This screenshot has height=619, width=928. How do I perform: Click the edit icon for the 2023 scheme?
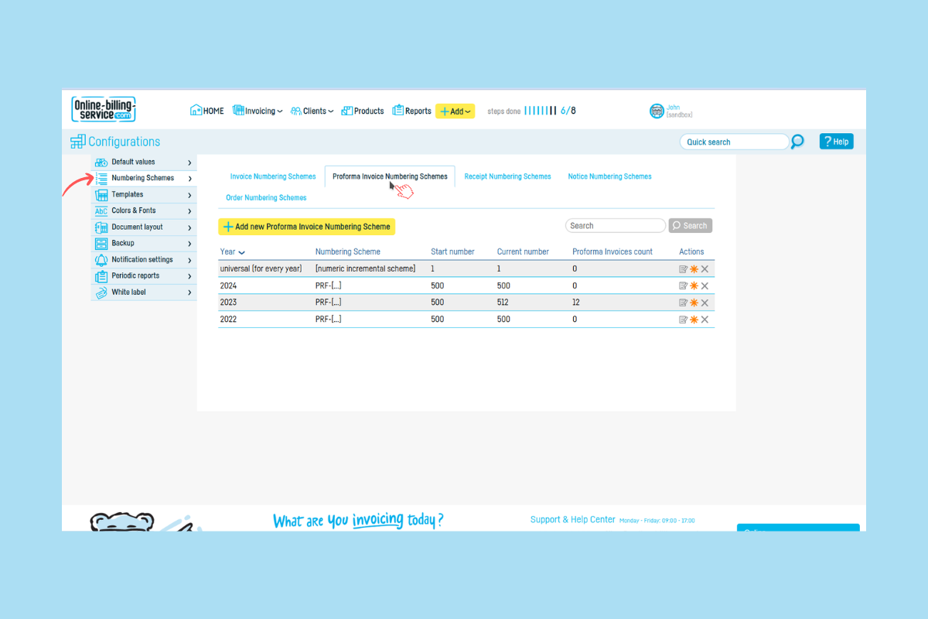pos(683,303)
